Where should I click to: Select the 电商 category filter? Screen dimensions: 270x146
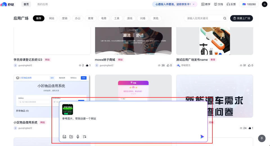tap(104, 18)
